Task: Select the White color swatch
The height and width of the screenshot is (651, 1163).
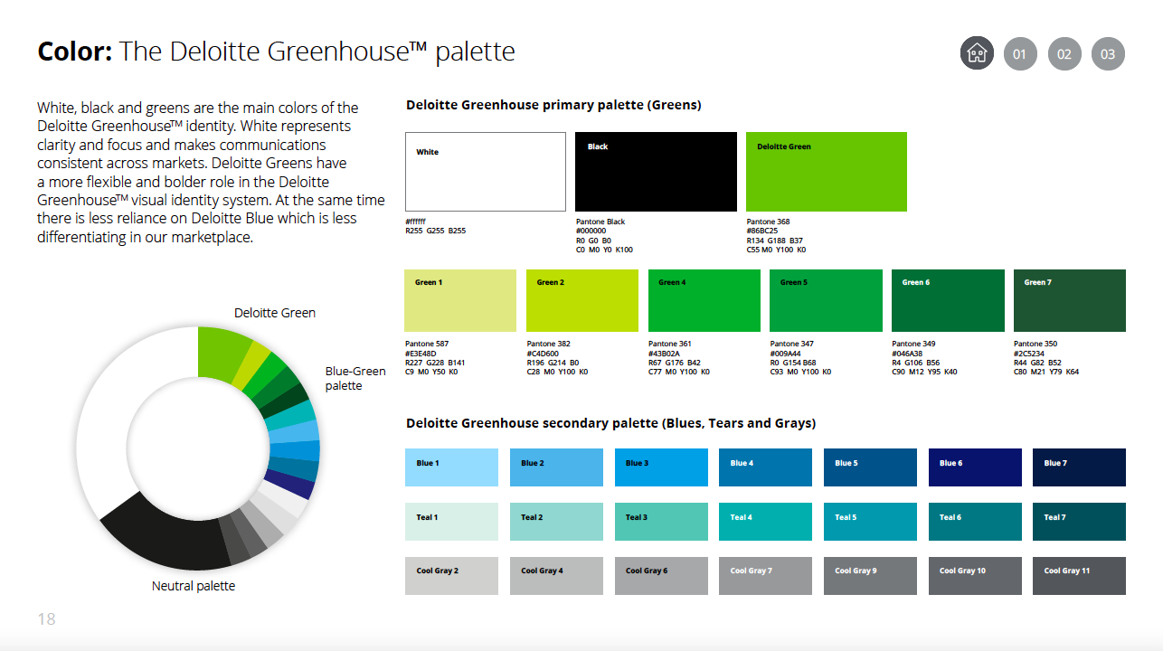Action: coord(486,172)
